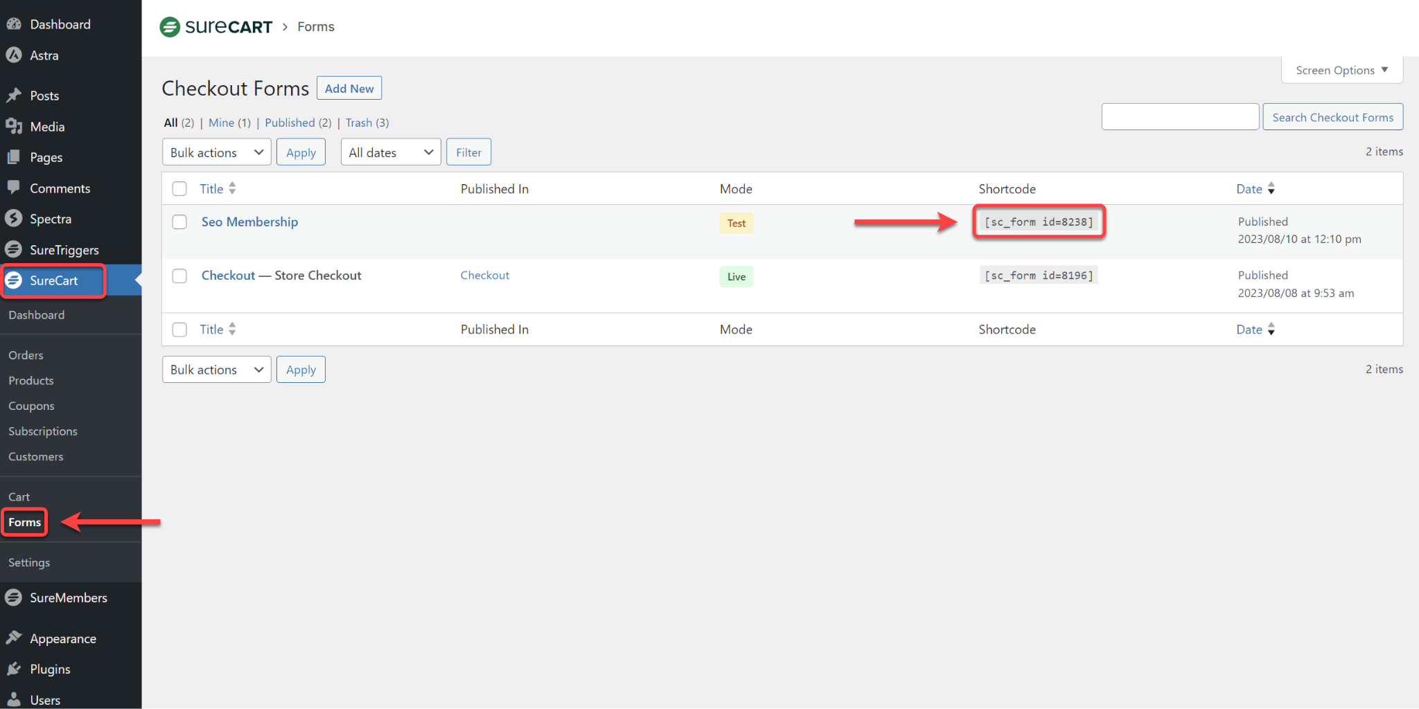1419x709 pixels.
Task: Select the Seo Membership shortcode text
Action: click(x=1039, y=222)
